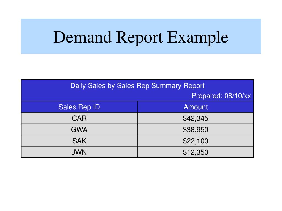Select the Amount column header

point(196,107)
